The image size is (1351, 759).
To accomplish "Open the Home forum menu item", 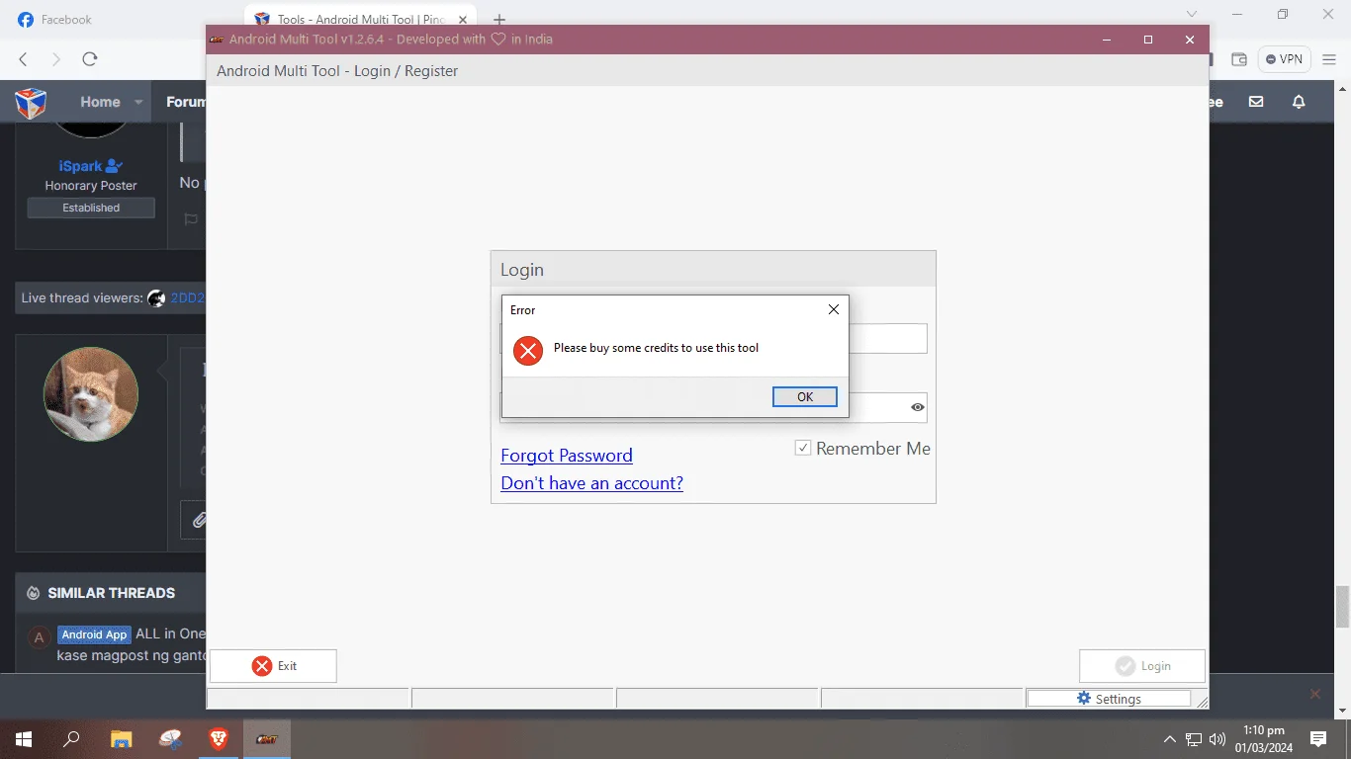I will 100,102.
